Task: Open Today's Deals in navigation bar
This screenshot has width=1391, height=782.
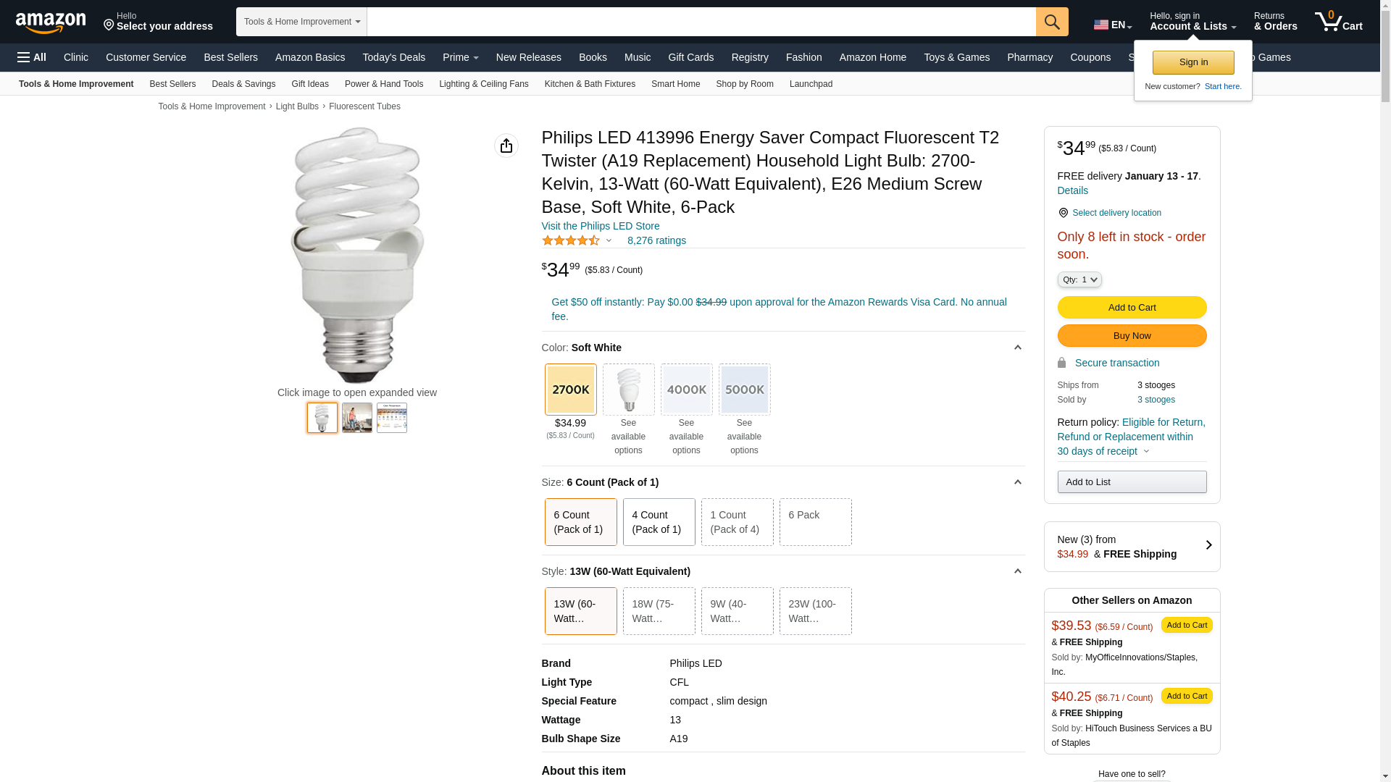Action: pos(393,57)
